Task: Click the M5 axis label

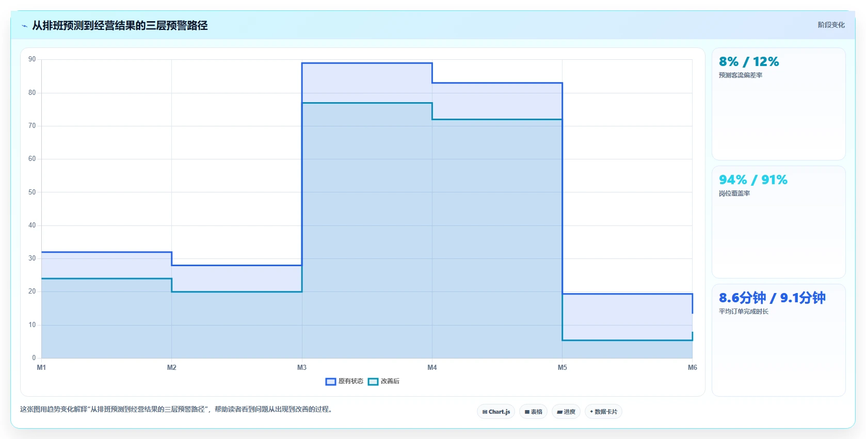Action: click(563, 367)
